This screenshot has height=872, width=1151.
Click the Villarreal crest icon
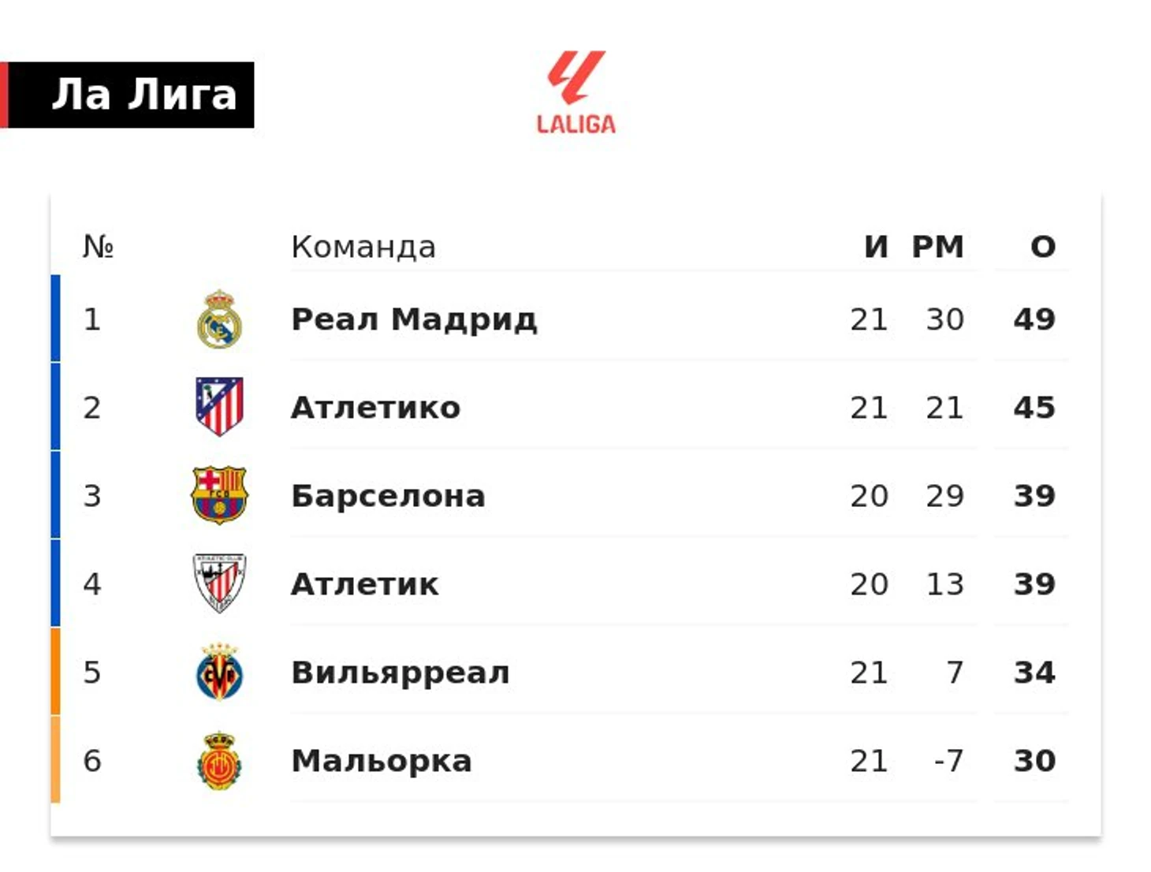coord(219,672)
